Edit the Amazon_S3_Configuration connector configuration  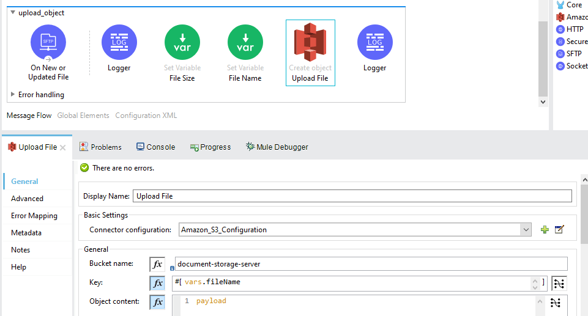coord(559,229)
